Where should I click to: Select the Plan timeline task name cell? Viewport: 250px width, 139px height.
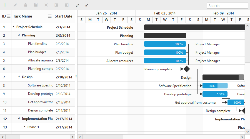[x=32, y=44]
